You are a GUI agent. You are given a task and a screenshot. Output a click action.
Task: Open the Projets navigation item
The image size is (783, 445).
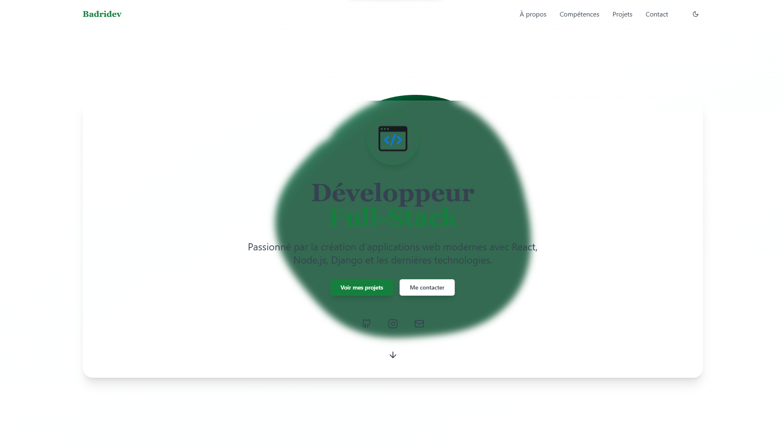point(622,14)
